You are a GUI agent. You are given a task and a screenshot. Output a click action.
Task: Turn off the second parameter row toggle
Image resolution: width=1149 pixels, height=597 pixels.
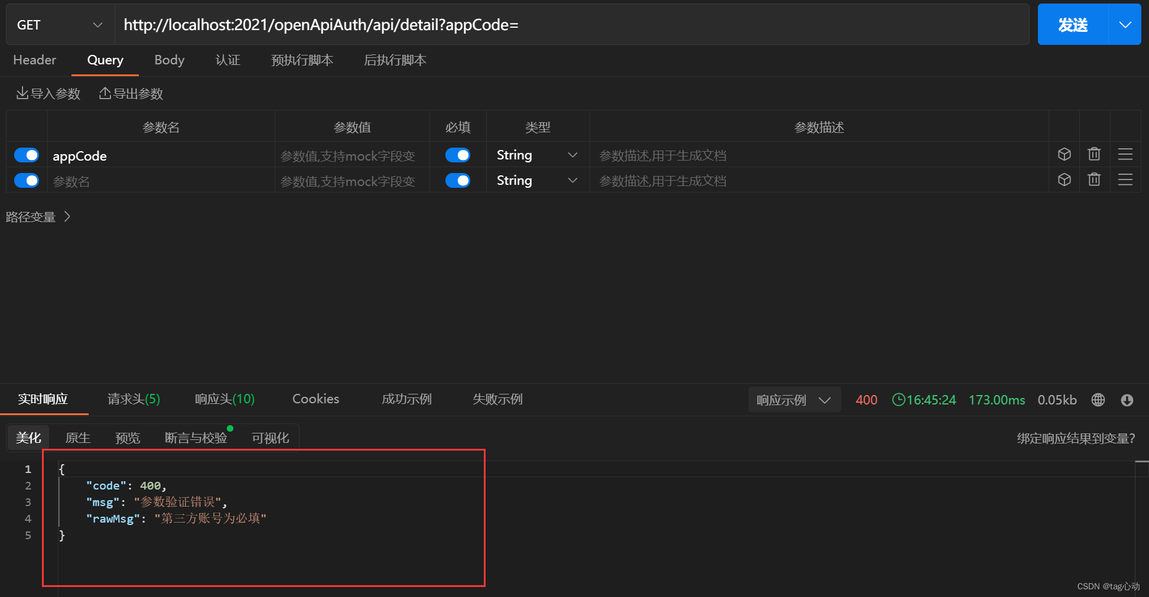pyautogui.click(x=26, y=180)
